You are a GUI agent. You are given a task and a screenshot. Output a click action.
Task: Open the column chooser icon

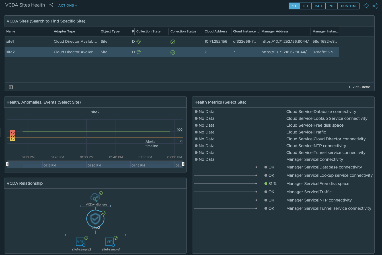11,87
